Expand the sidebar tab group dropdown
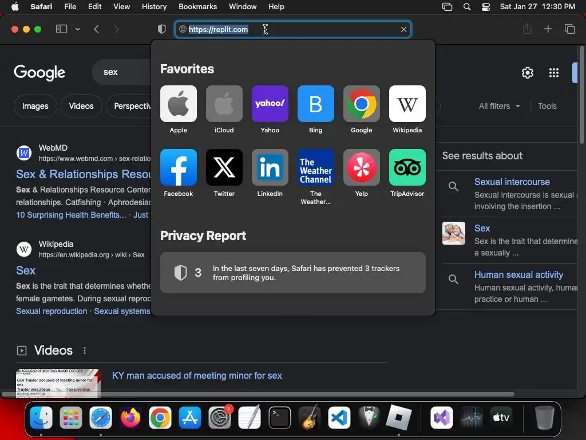 click(x=77, y=29)
